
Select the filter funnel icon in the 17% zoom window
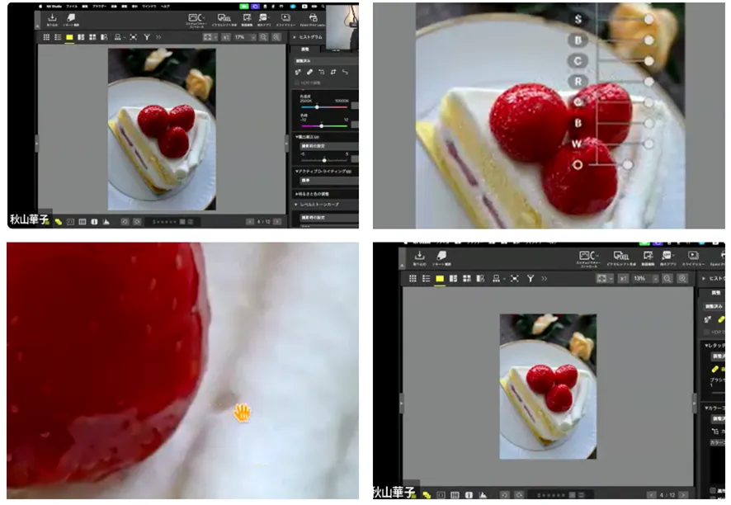click(147, 37)
